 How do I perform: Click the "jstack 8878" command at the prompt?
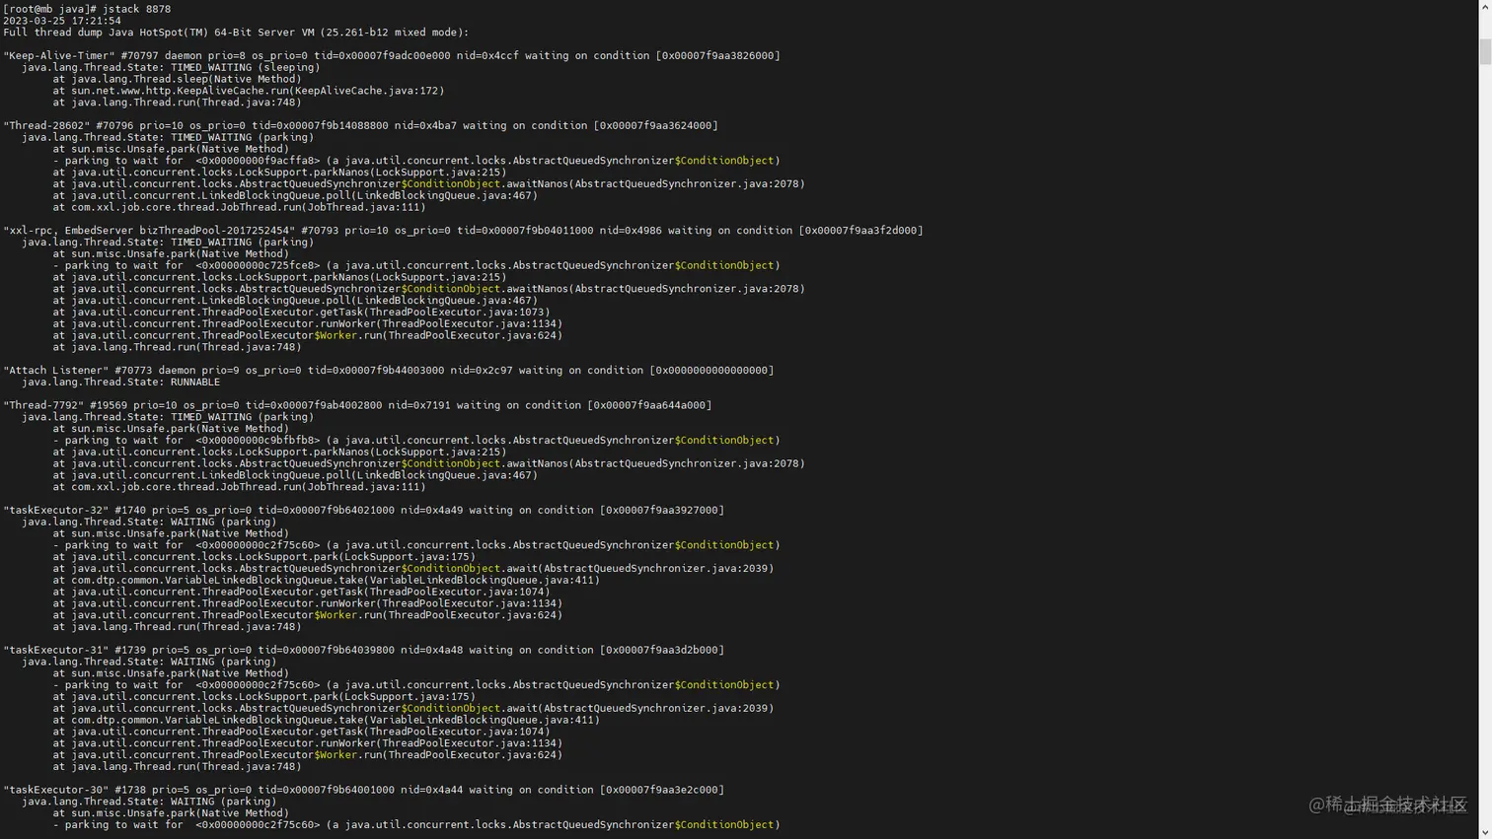(136, 9)
